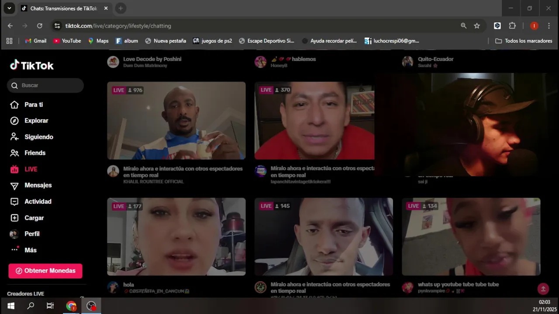
Task: Open the Chrome three-dot menu
Action: [549, 26]
